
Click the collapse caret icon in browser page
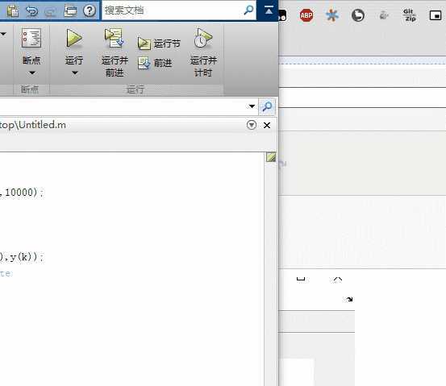[337, 279]
